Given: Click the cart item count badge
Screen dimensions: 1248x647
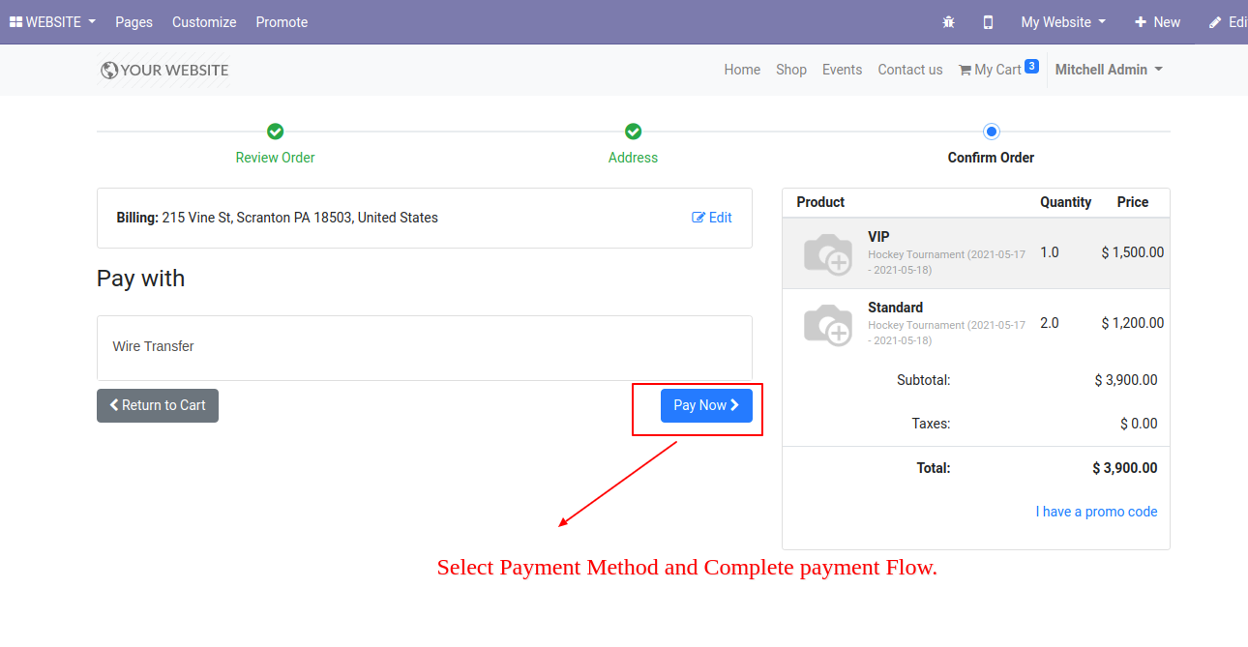Looking at the screenshot, I should (x=1031, y=67).
